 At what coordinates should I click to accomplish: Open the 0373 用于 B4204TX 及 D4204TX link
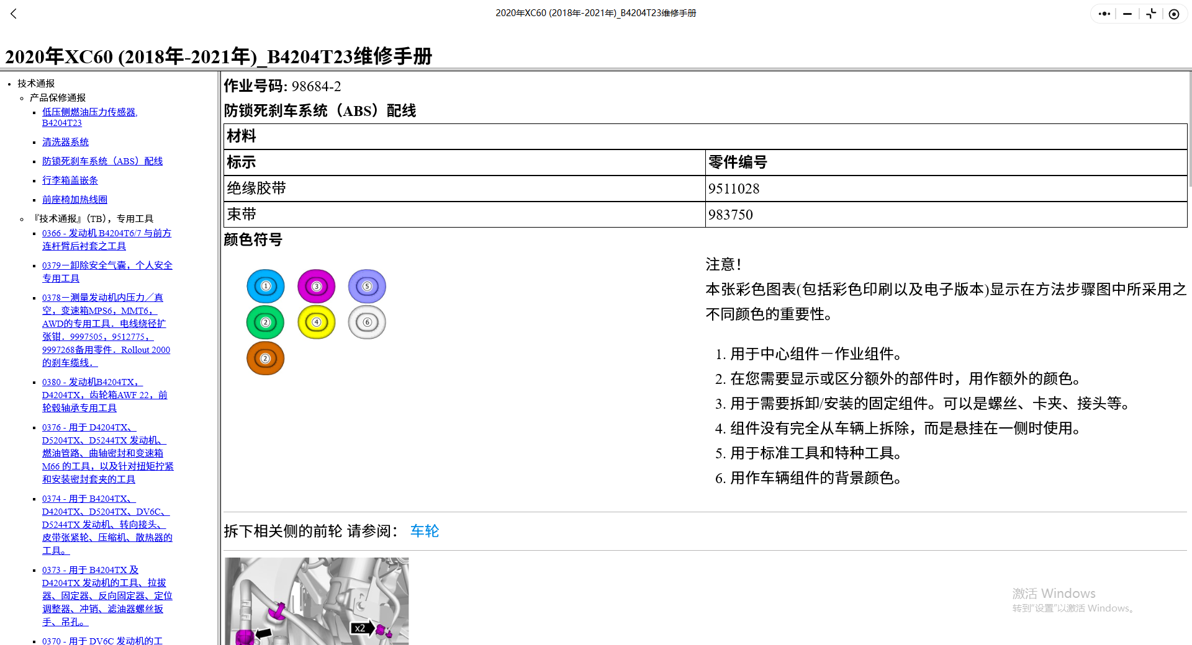click(107, 596)
